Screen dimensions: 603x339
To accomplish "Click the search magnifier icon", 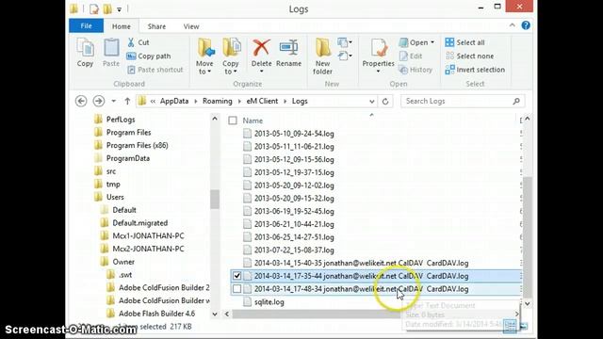I will (x=516, y=101).
